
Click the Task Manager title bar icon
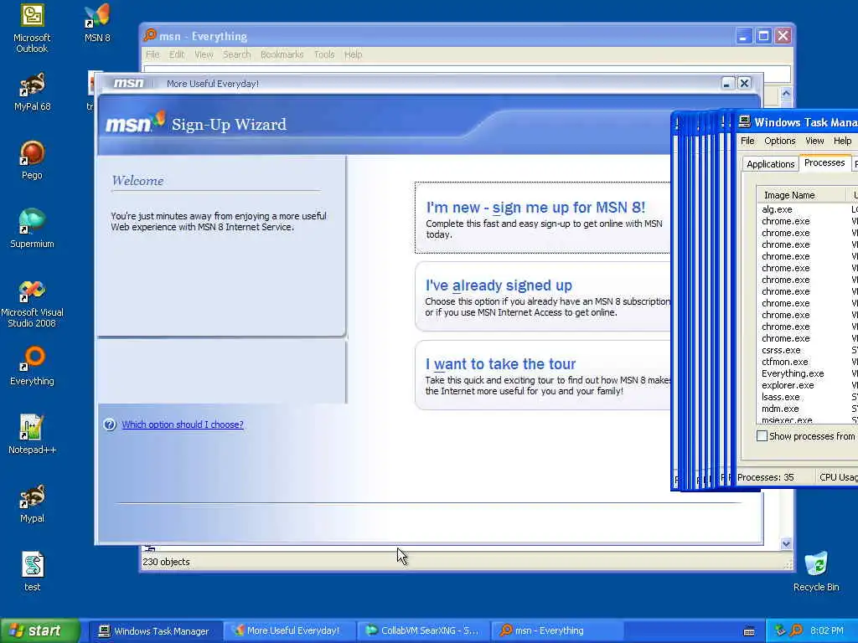pyautogui.click(x=744, y=122)
